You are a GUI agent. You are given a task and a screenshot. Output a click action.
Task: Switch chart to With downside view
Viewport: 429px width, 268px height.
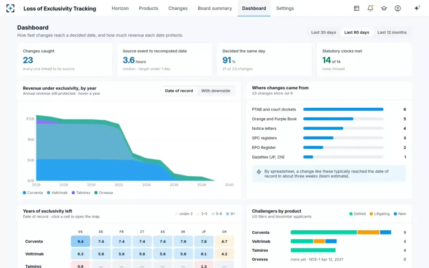(x=216, y=91)
